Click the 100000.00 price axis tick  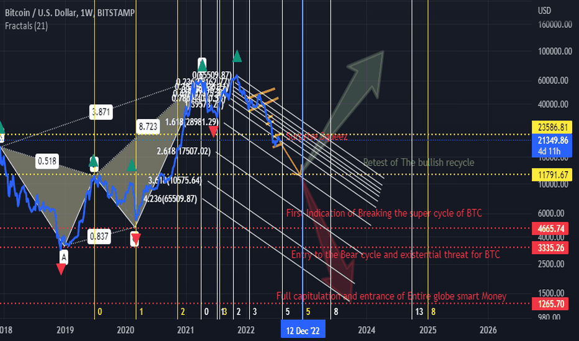pos(555,51)
